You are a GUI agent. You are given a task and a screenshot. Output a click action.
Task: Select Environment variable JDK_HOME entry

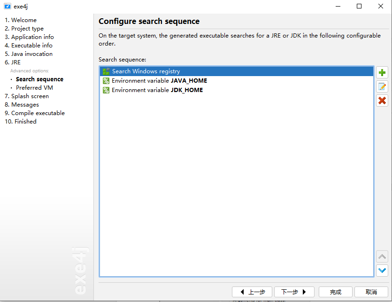click(x=237, y=90)
